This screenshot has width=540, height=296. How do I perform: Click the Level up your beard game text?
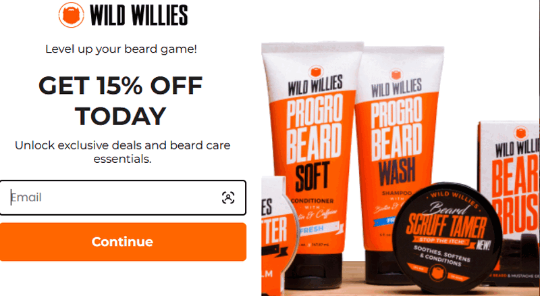click(122, 49)
